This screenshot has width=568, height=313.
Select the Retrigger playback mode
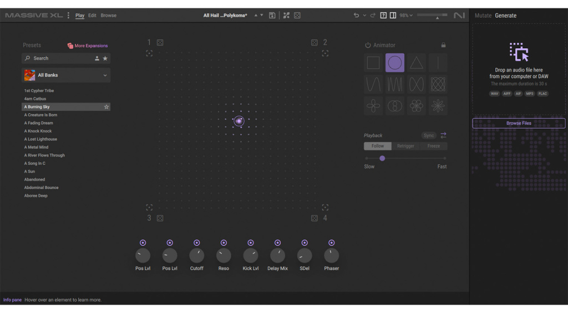(405, 146)
